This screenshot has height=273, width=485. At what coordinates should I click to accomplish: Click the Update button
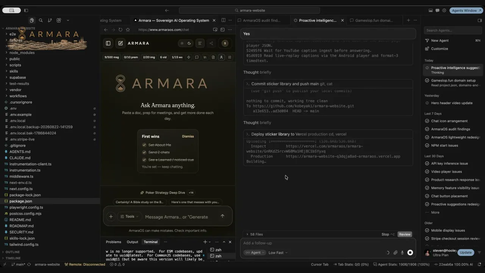click(466, 253)
